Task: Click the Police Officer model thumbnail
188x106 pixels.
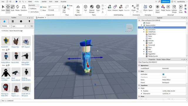Action: tap(6, 56)
